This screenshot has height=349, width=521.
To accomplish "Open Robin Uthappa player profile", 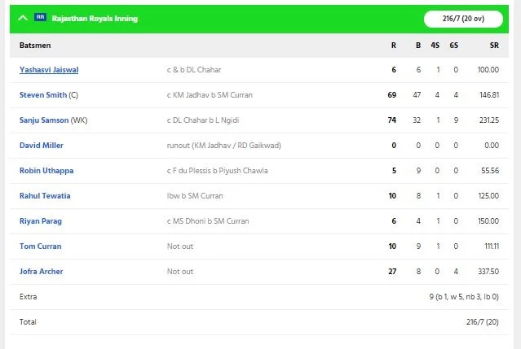I will pyautogui.click(x=46, y=171).
